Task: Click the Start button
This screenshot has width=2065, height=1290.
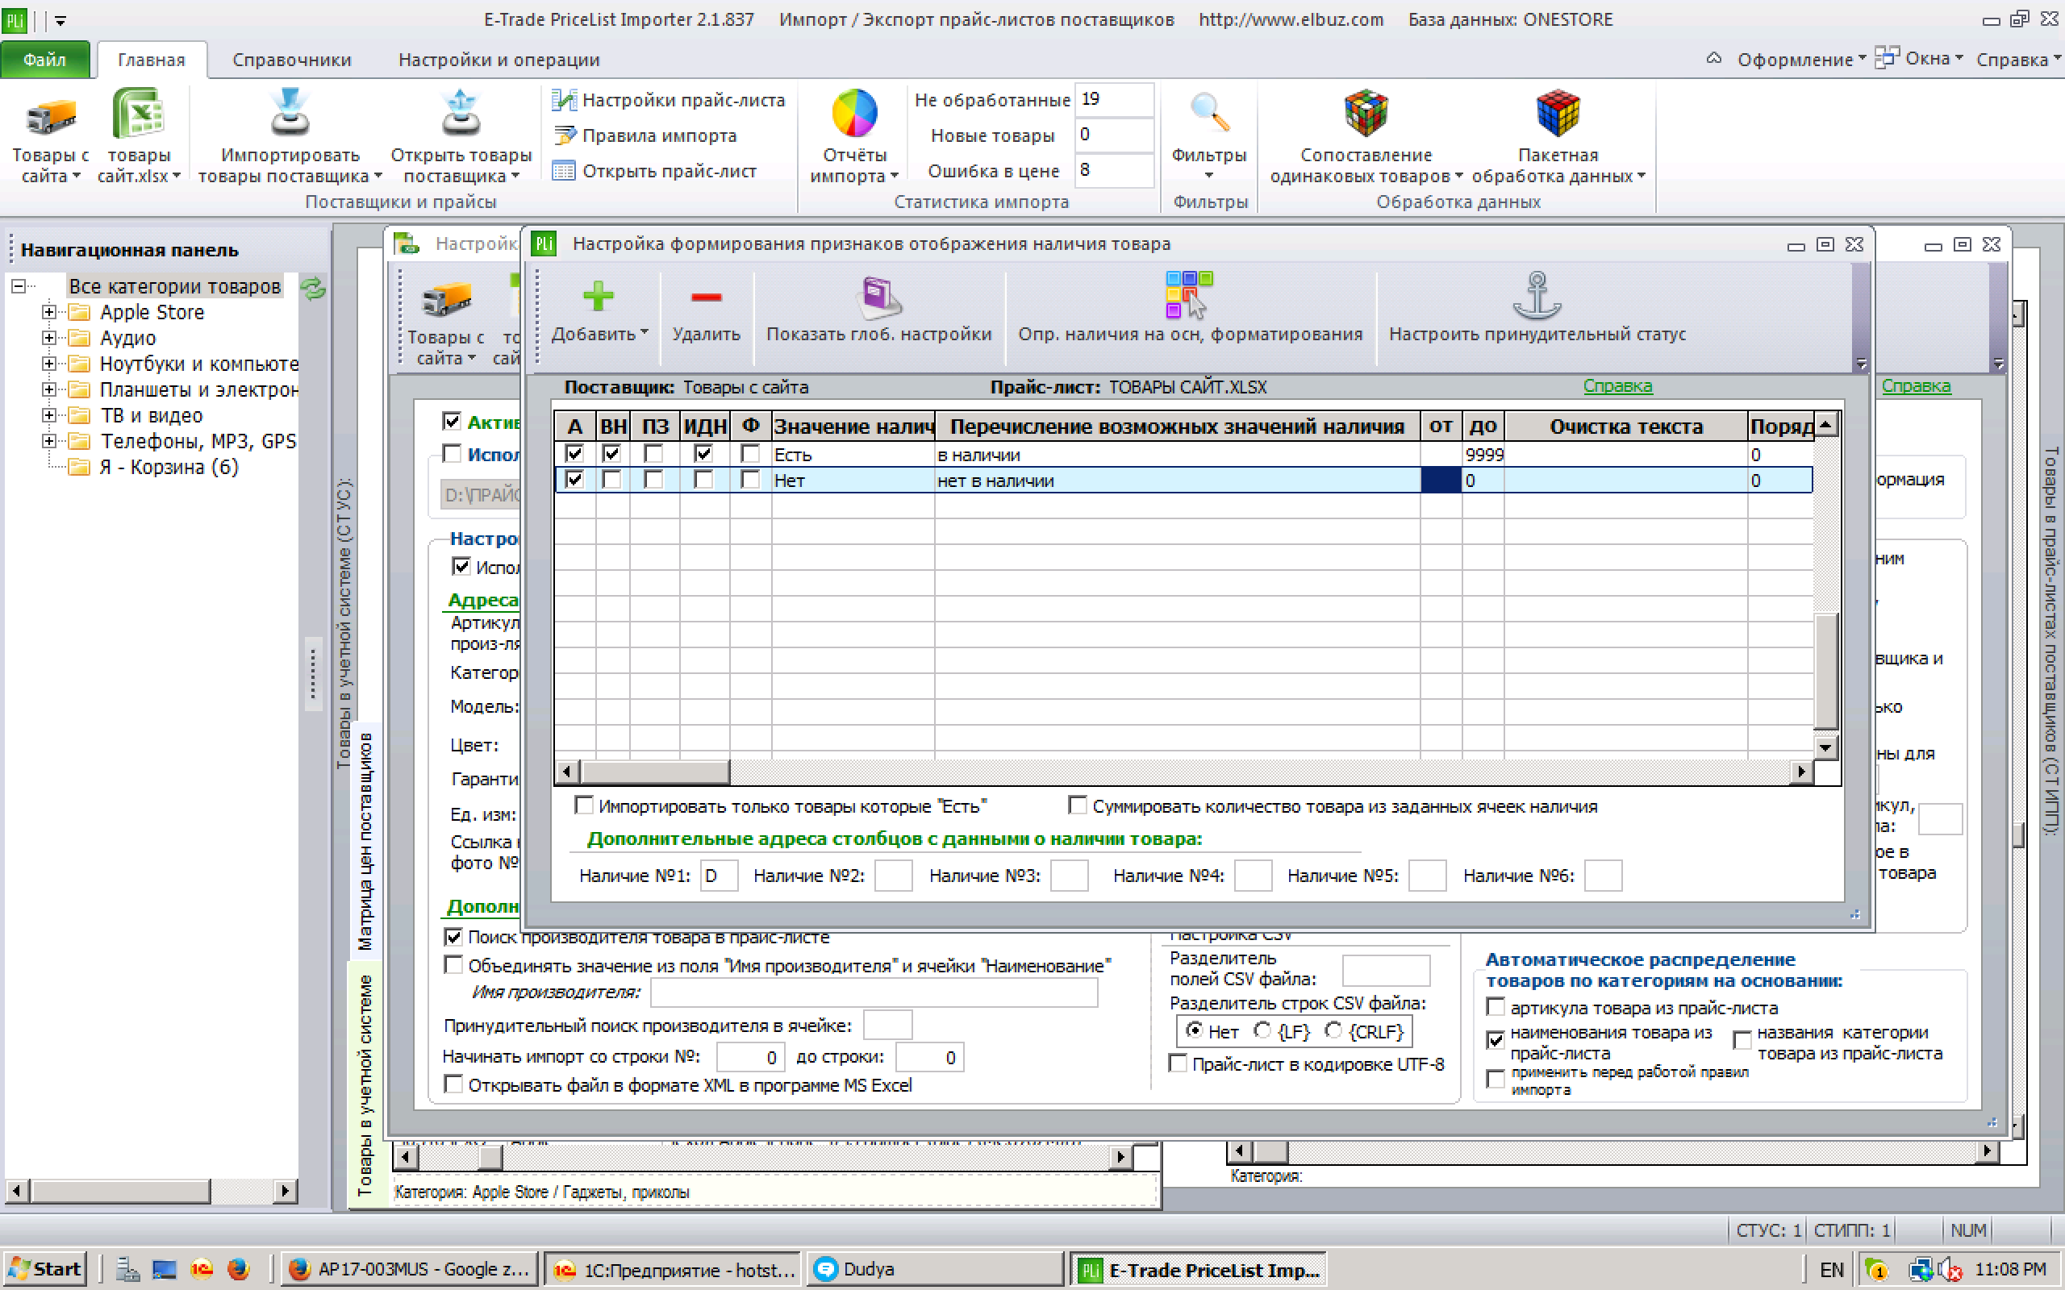Action: [46, 1270]
